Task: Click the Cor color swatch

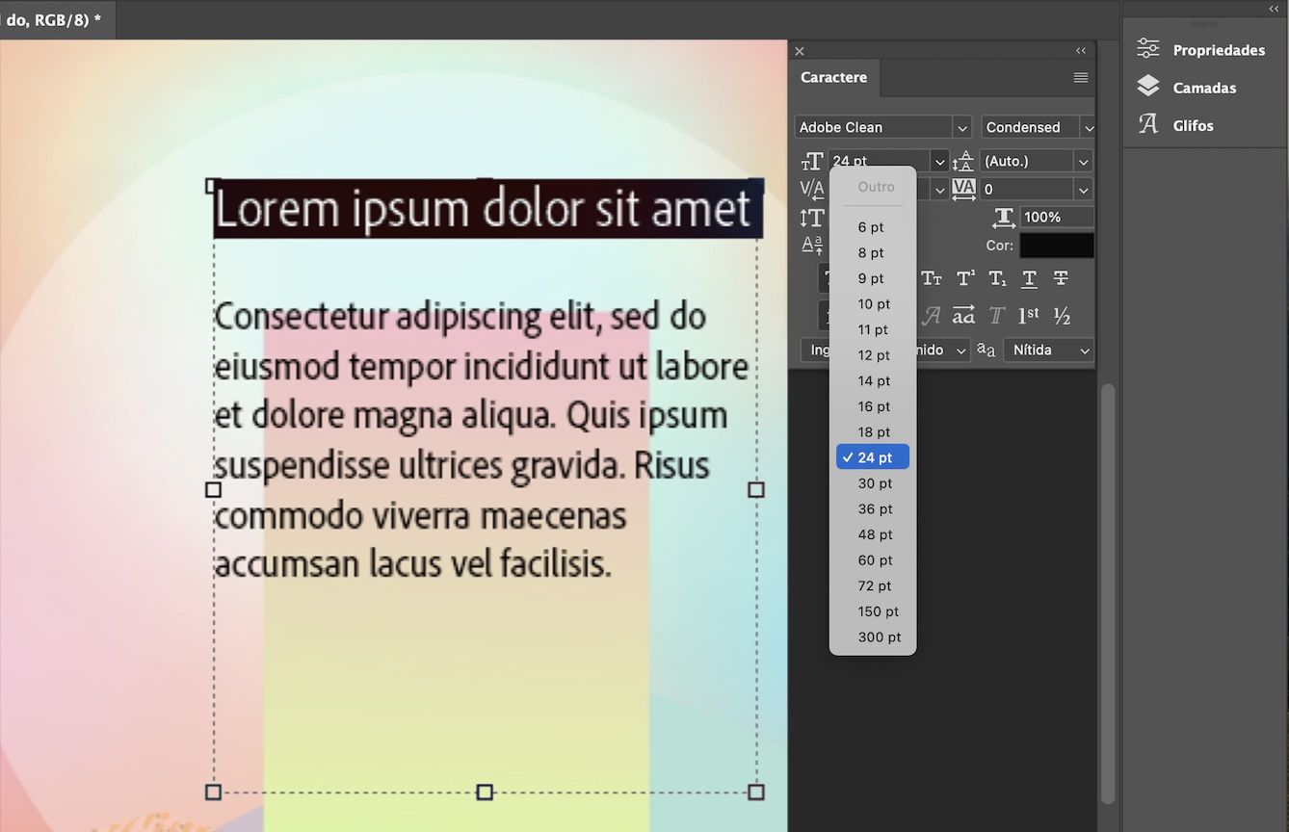Action: point(1057,246)
